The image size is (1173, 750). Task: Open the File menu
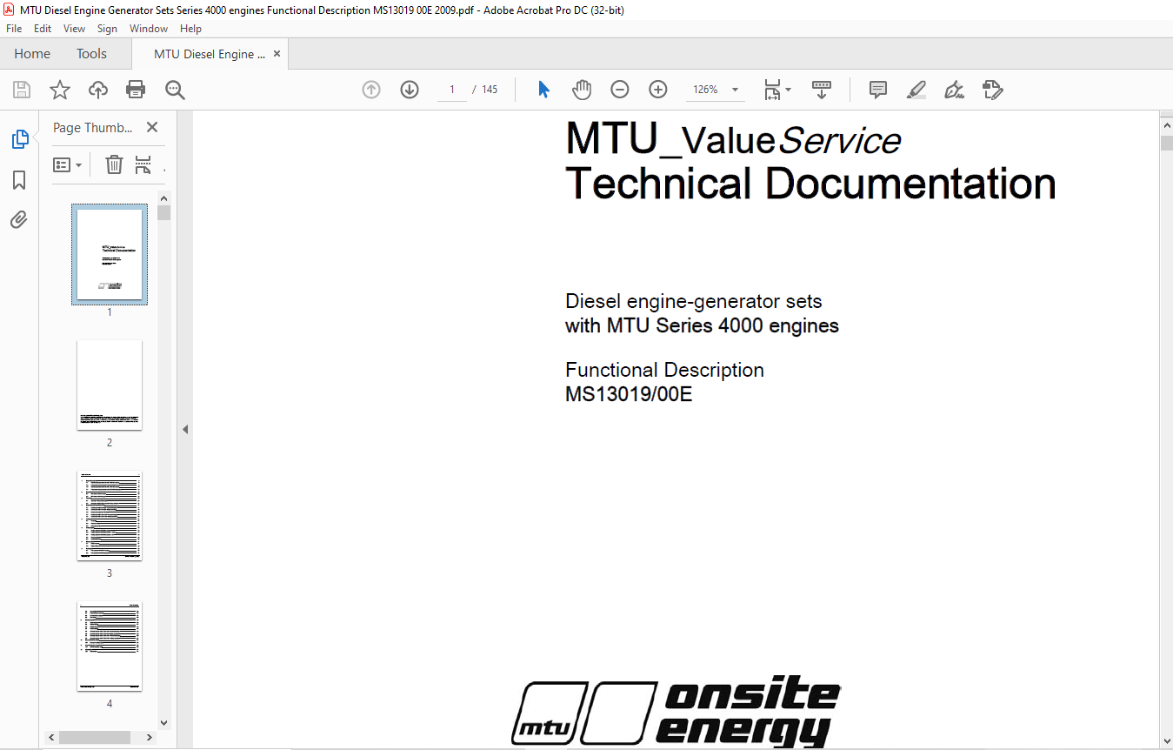tap(14, 29)
